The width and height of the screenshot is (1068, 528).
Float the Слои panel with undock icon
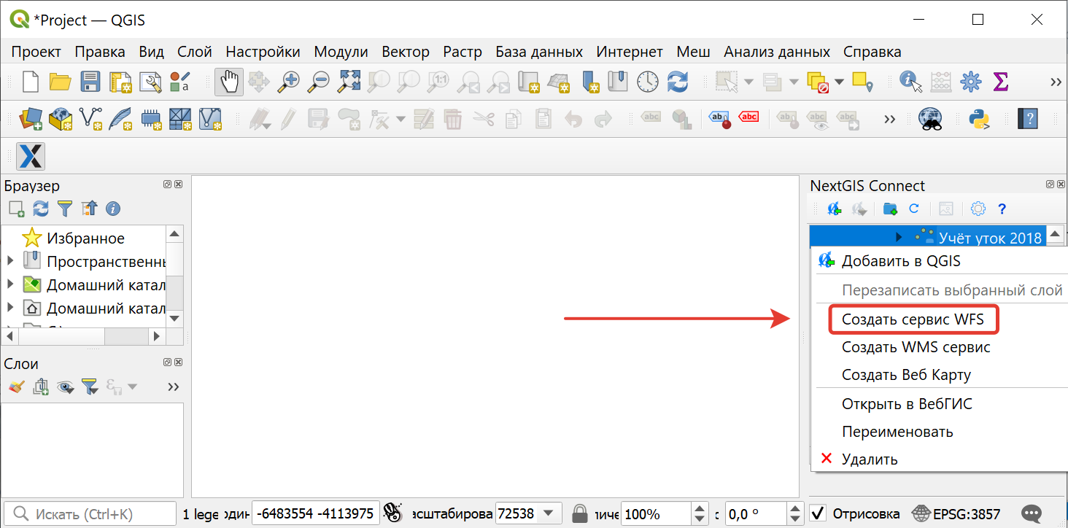pos(167,362)
